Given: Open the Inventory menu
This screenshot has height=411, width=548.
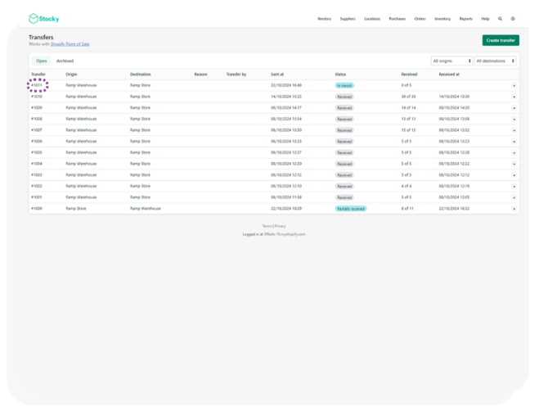Looking at the screenshot, I should pos(442,19).
